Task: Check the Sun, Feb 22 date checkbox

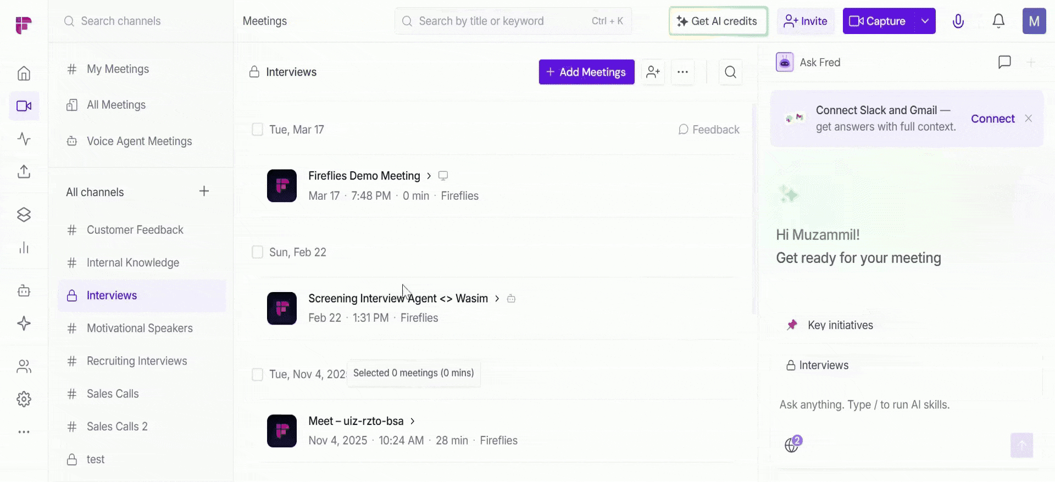Action: coord(257,252)
